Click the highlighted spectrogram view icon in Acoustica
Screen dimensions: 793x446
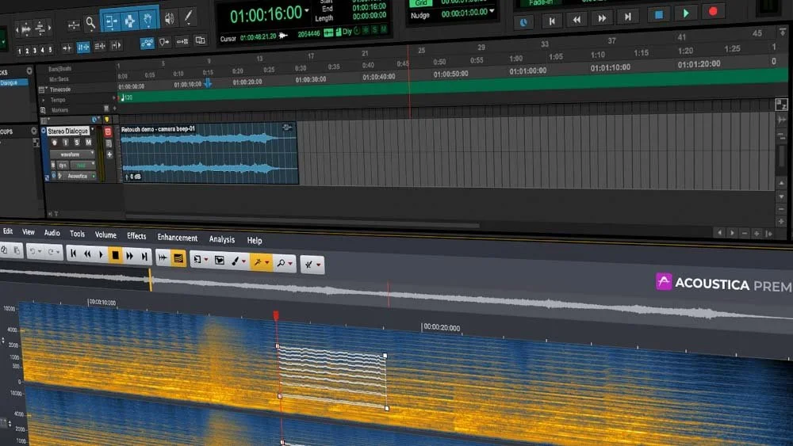[178, 258]
